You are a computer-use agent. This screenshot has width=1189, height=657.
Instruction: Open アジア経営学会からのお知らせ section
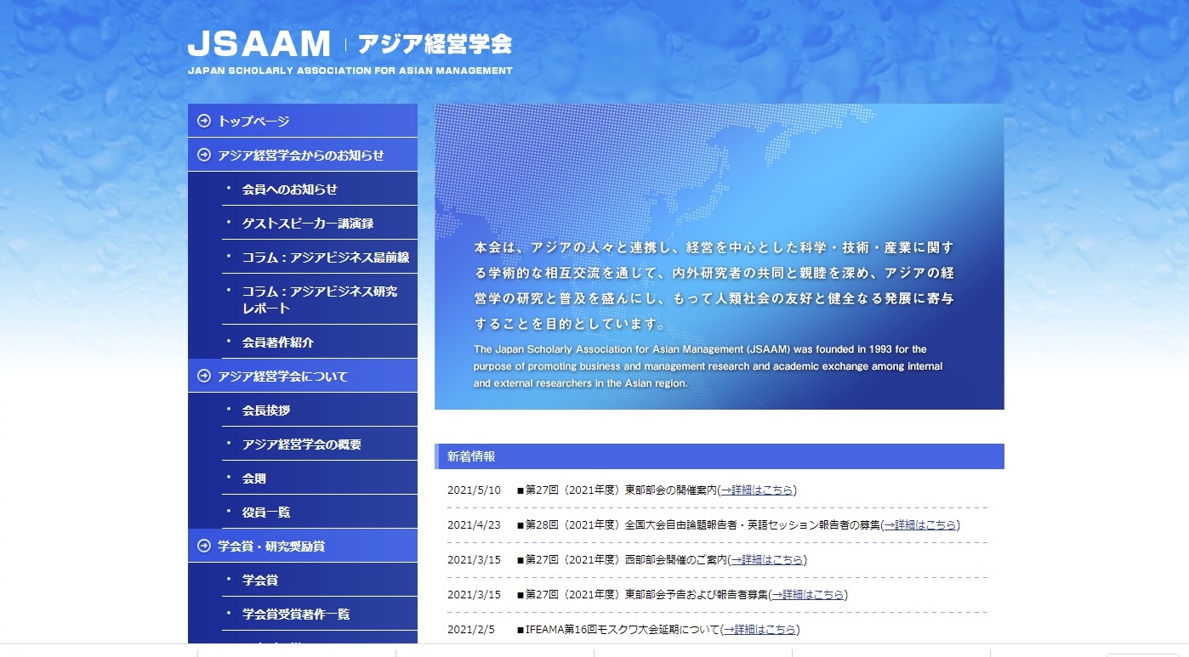click(x=303, y=155)
